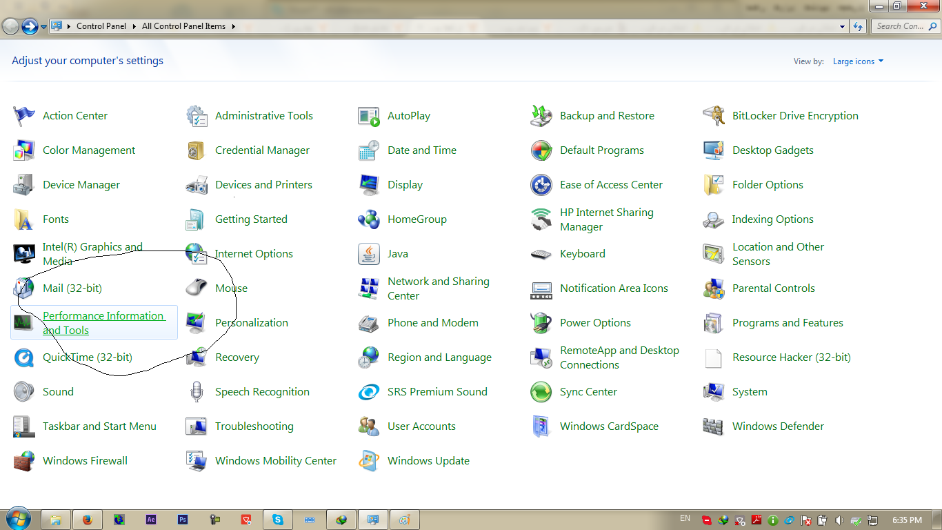The image size is (942, 530).
Task: Open the Display monitor icon
Action: click(369, 185)
